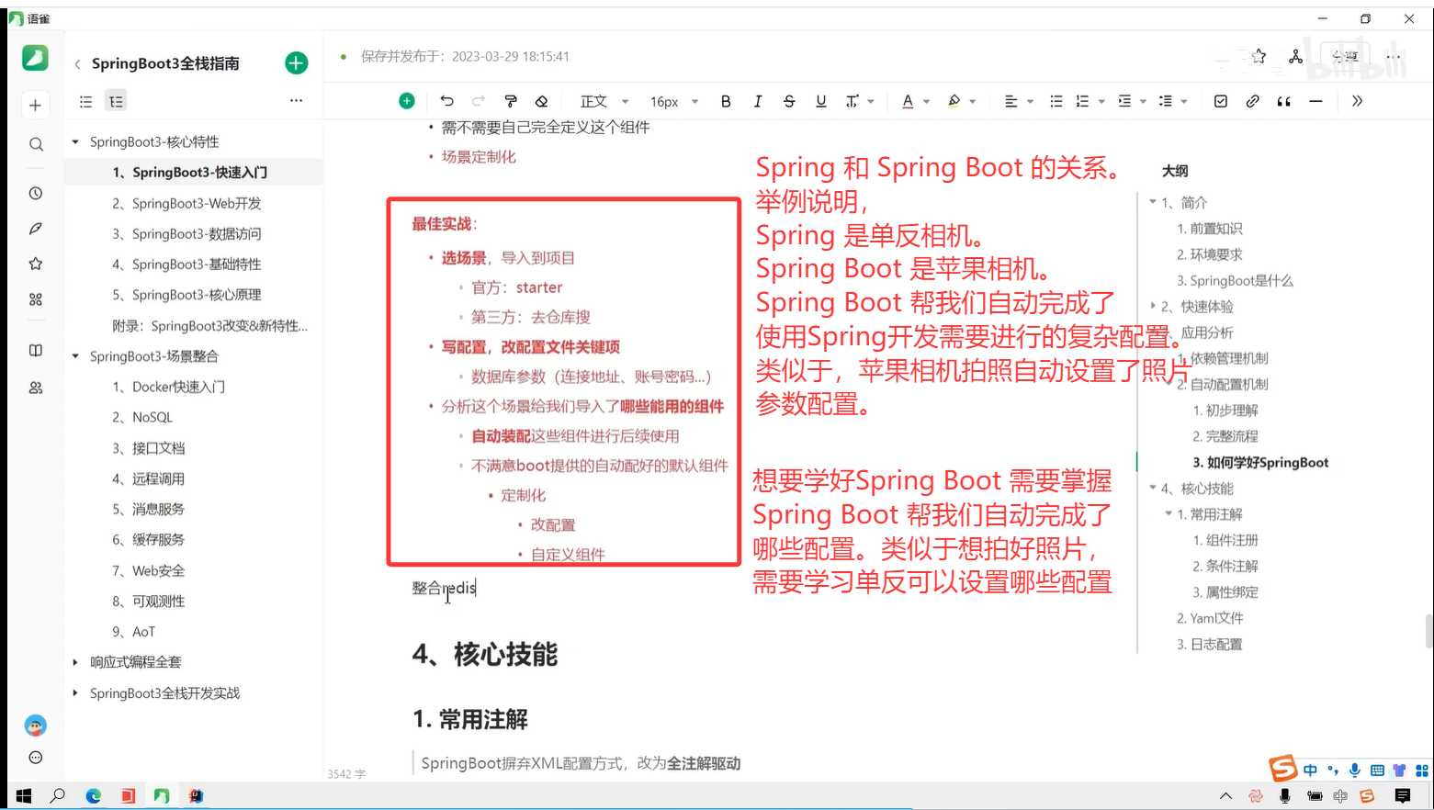Open the font color picker arrow
The height and width of the screenshot is (810, 1434).
point(926,102)
